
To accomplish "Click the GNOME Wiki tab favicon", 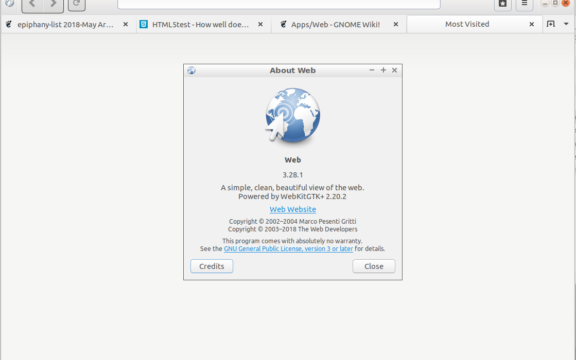I will 283,24.
